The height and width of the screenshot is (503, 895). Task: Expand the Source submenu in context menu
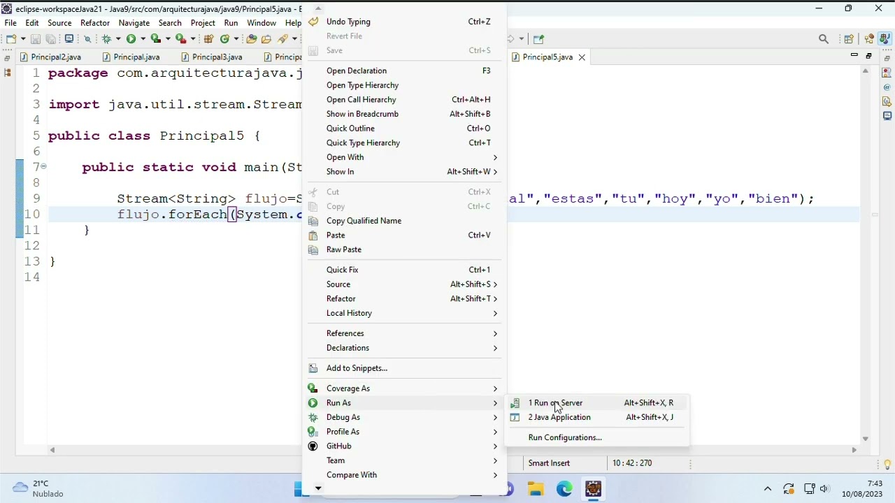404,284
